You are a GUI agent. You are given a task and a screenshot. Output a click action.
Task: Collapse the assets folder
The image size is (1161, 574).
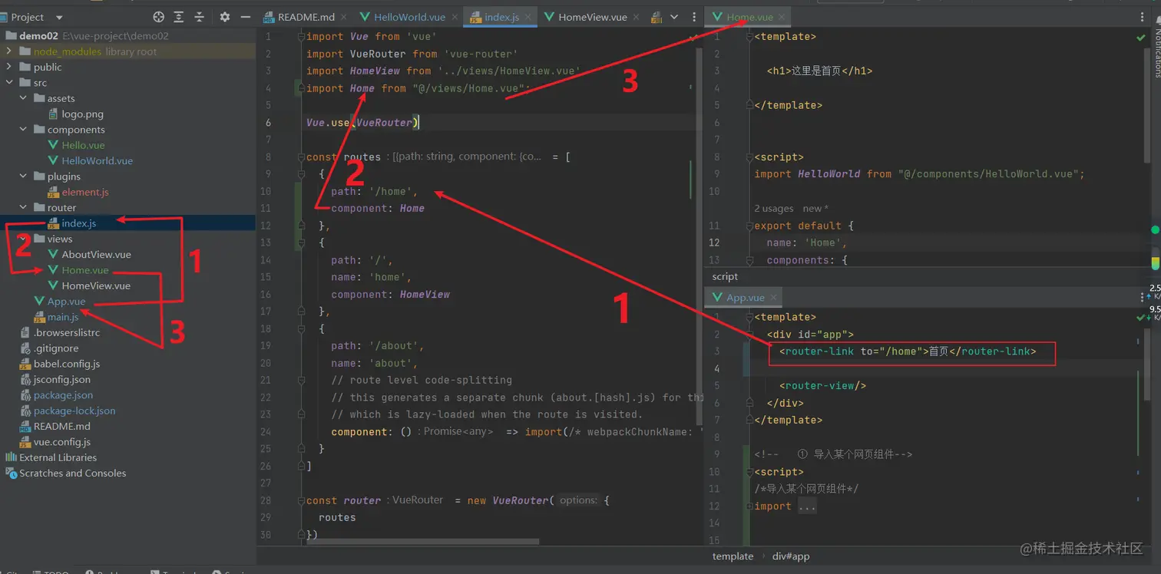click(23, 98)
